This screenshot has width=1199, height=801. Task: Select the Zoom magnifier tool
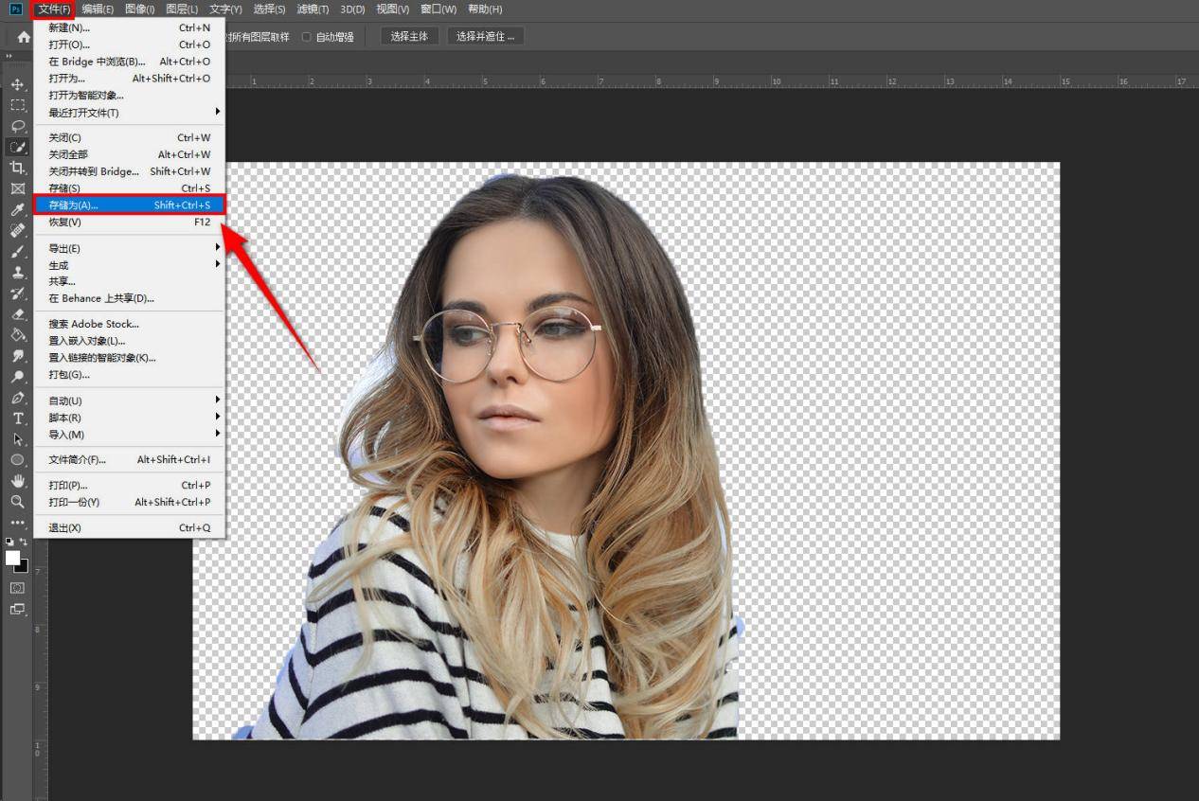(17, 501)
